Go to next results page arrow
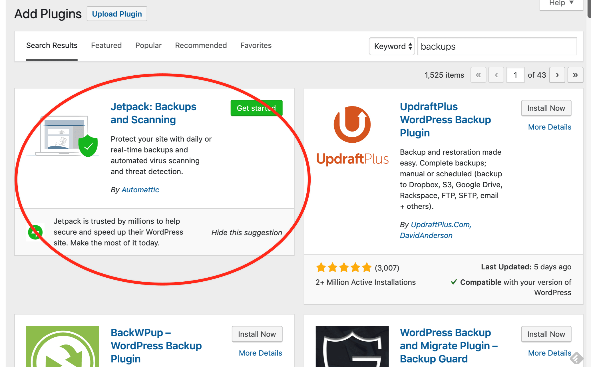Viewport: 591px width, 367px height. point(557,75)
